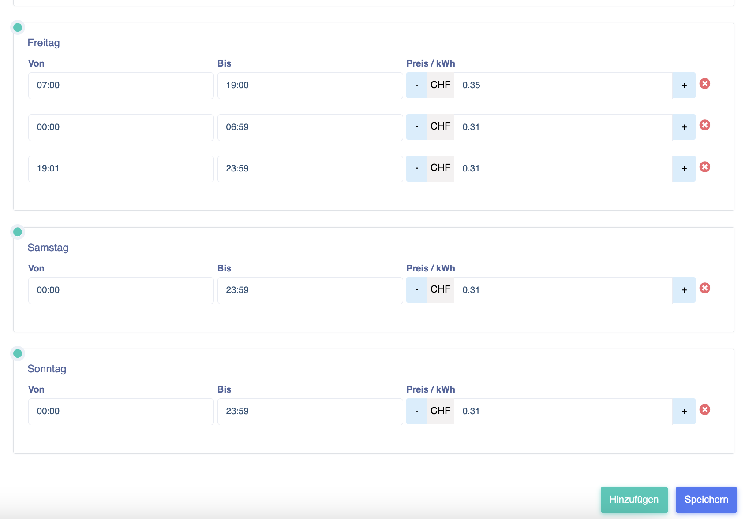Decrease Samstag price with minus button
Viewport: 749px width, 519px height.
coord(417,290)
